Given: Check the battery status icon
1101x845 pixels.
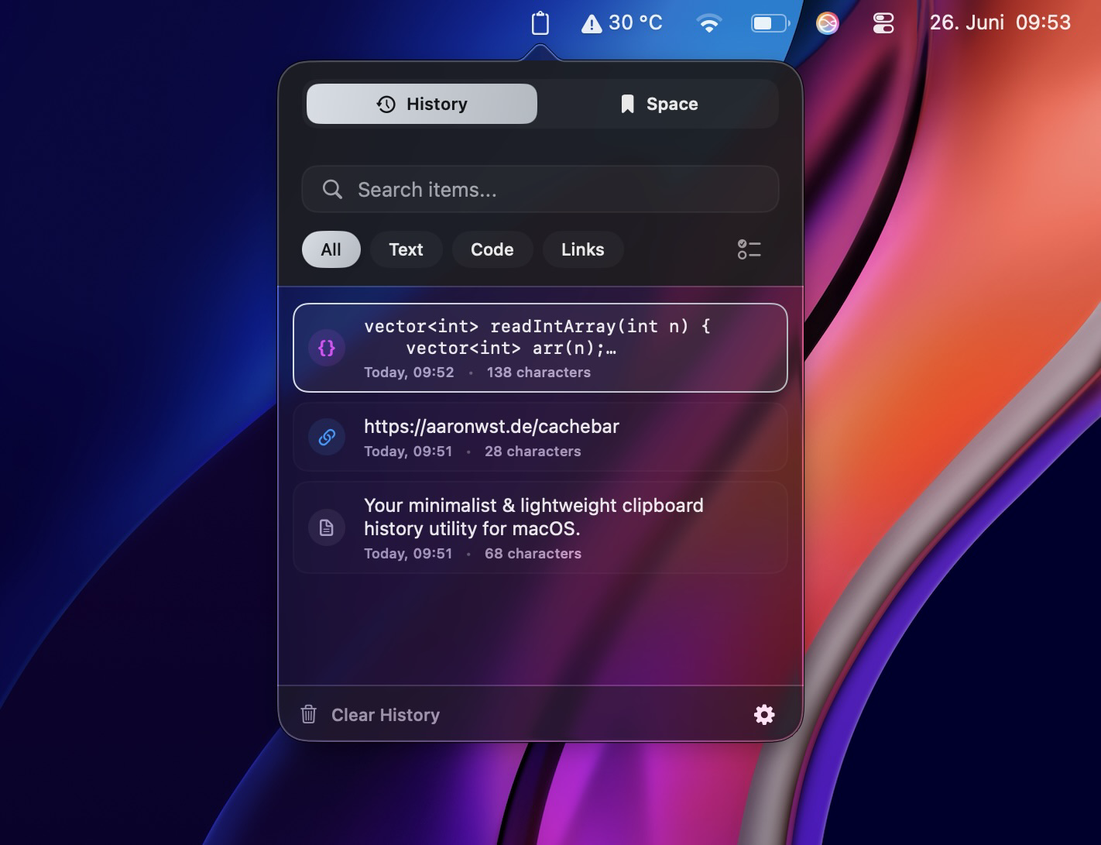Looking at the screenshot, I should coord(770,23).
